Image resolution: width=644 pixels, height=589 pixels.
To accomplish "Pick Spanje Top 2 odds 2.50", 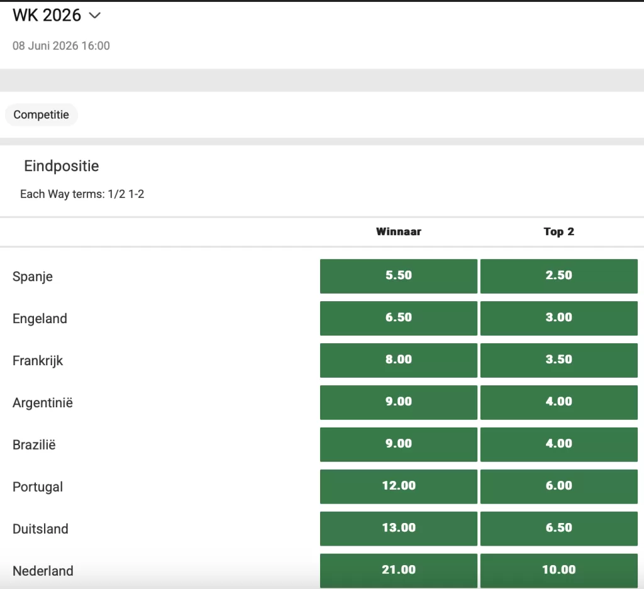I will [x=558, y=276].
